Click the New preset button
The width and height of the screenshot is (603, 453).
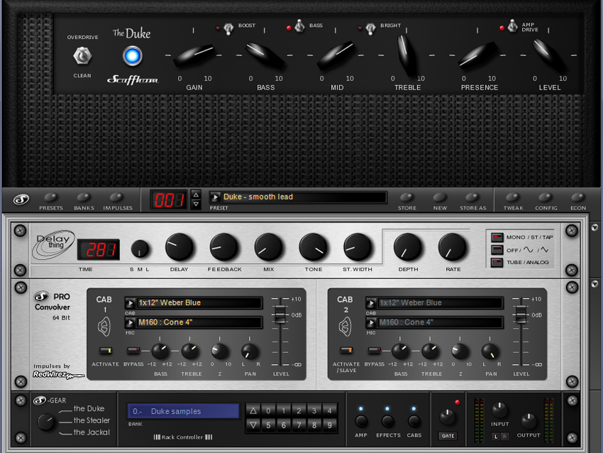(440, 198)
